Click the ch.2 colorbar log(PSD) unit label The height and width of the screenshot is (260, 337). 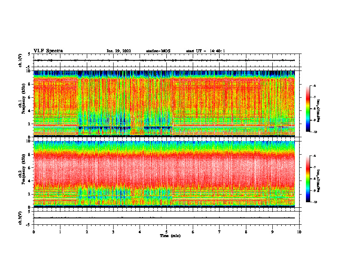[x=319, y=181]
